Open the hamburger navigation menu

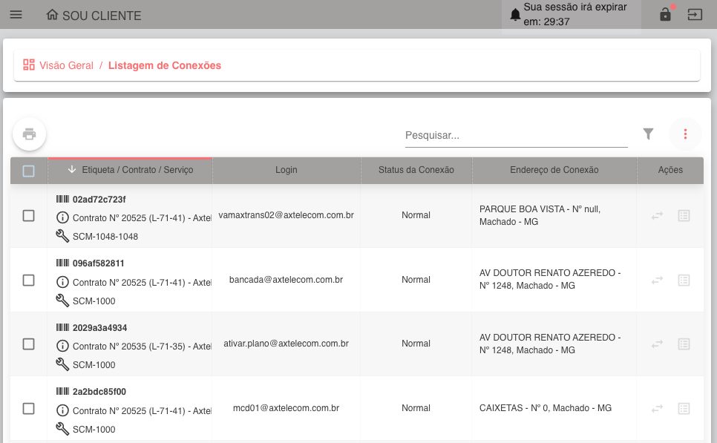16,15
